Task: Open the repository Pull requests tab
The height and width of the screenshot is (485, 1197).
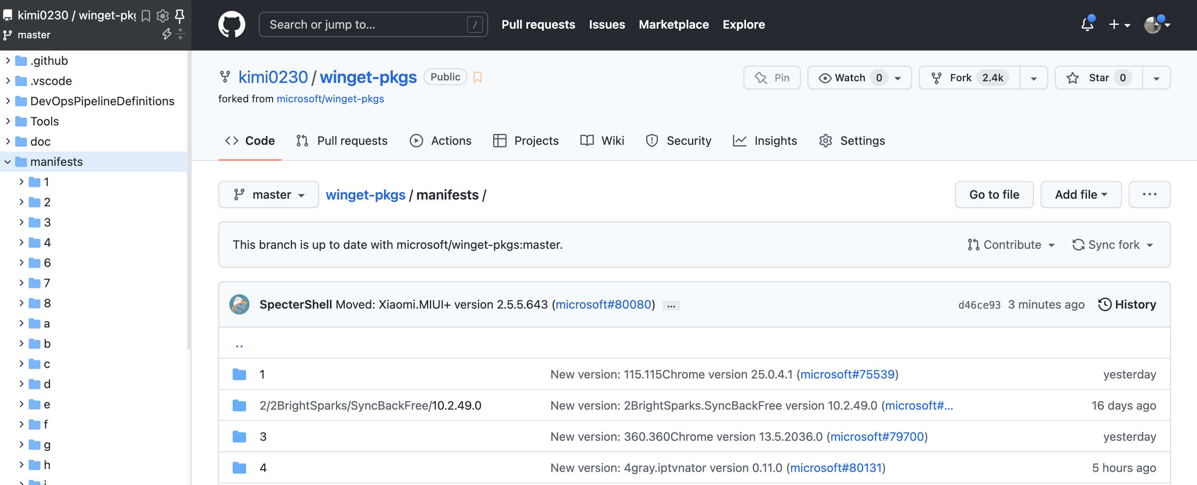Action: (x=341, y=141)
